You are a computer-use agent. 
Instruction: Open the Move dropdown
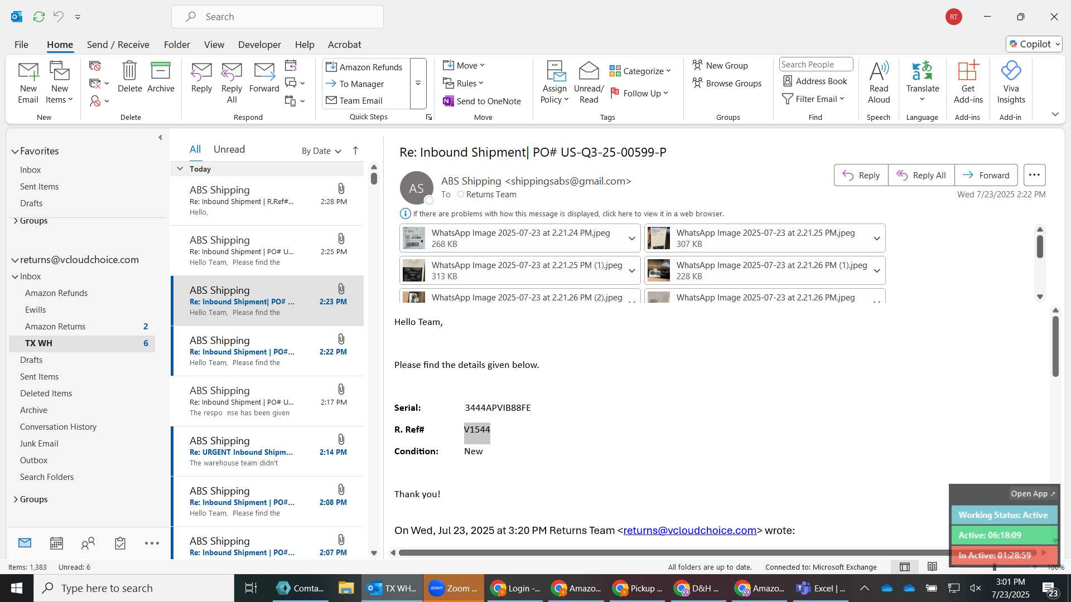pos(464,65)
